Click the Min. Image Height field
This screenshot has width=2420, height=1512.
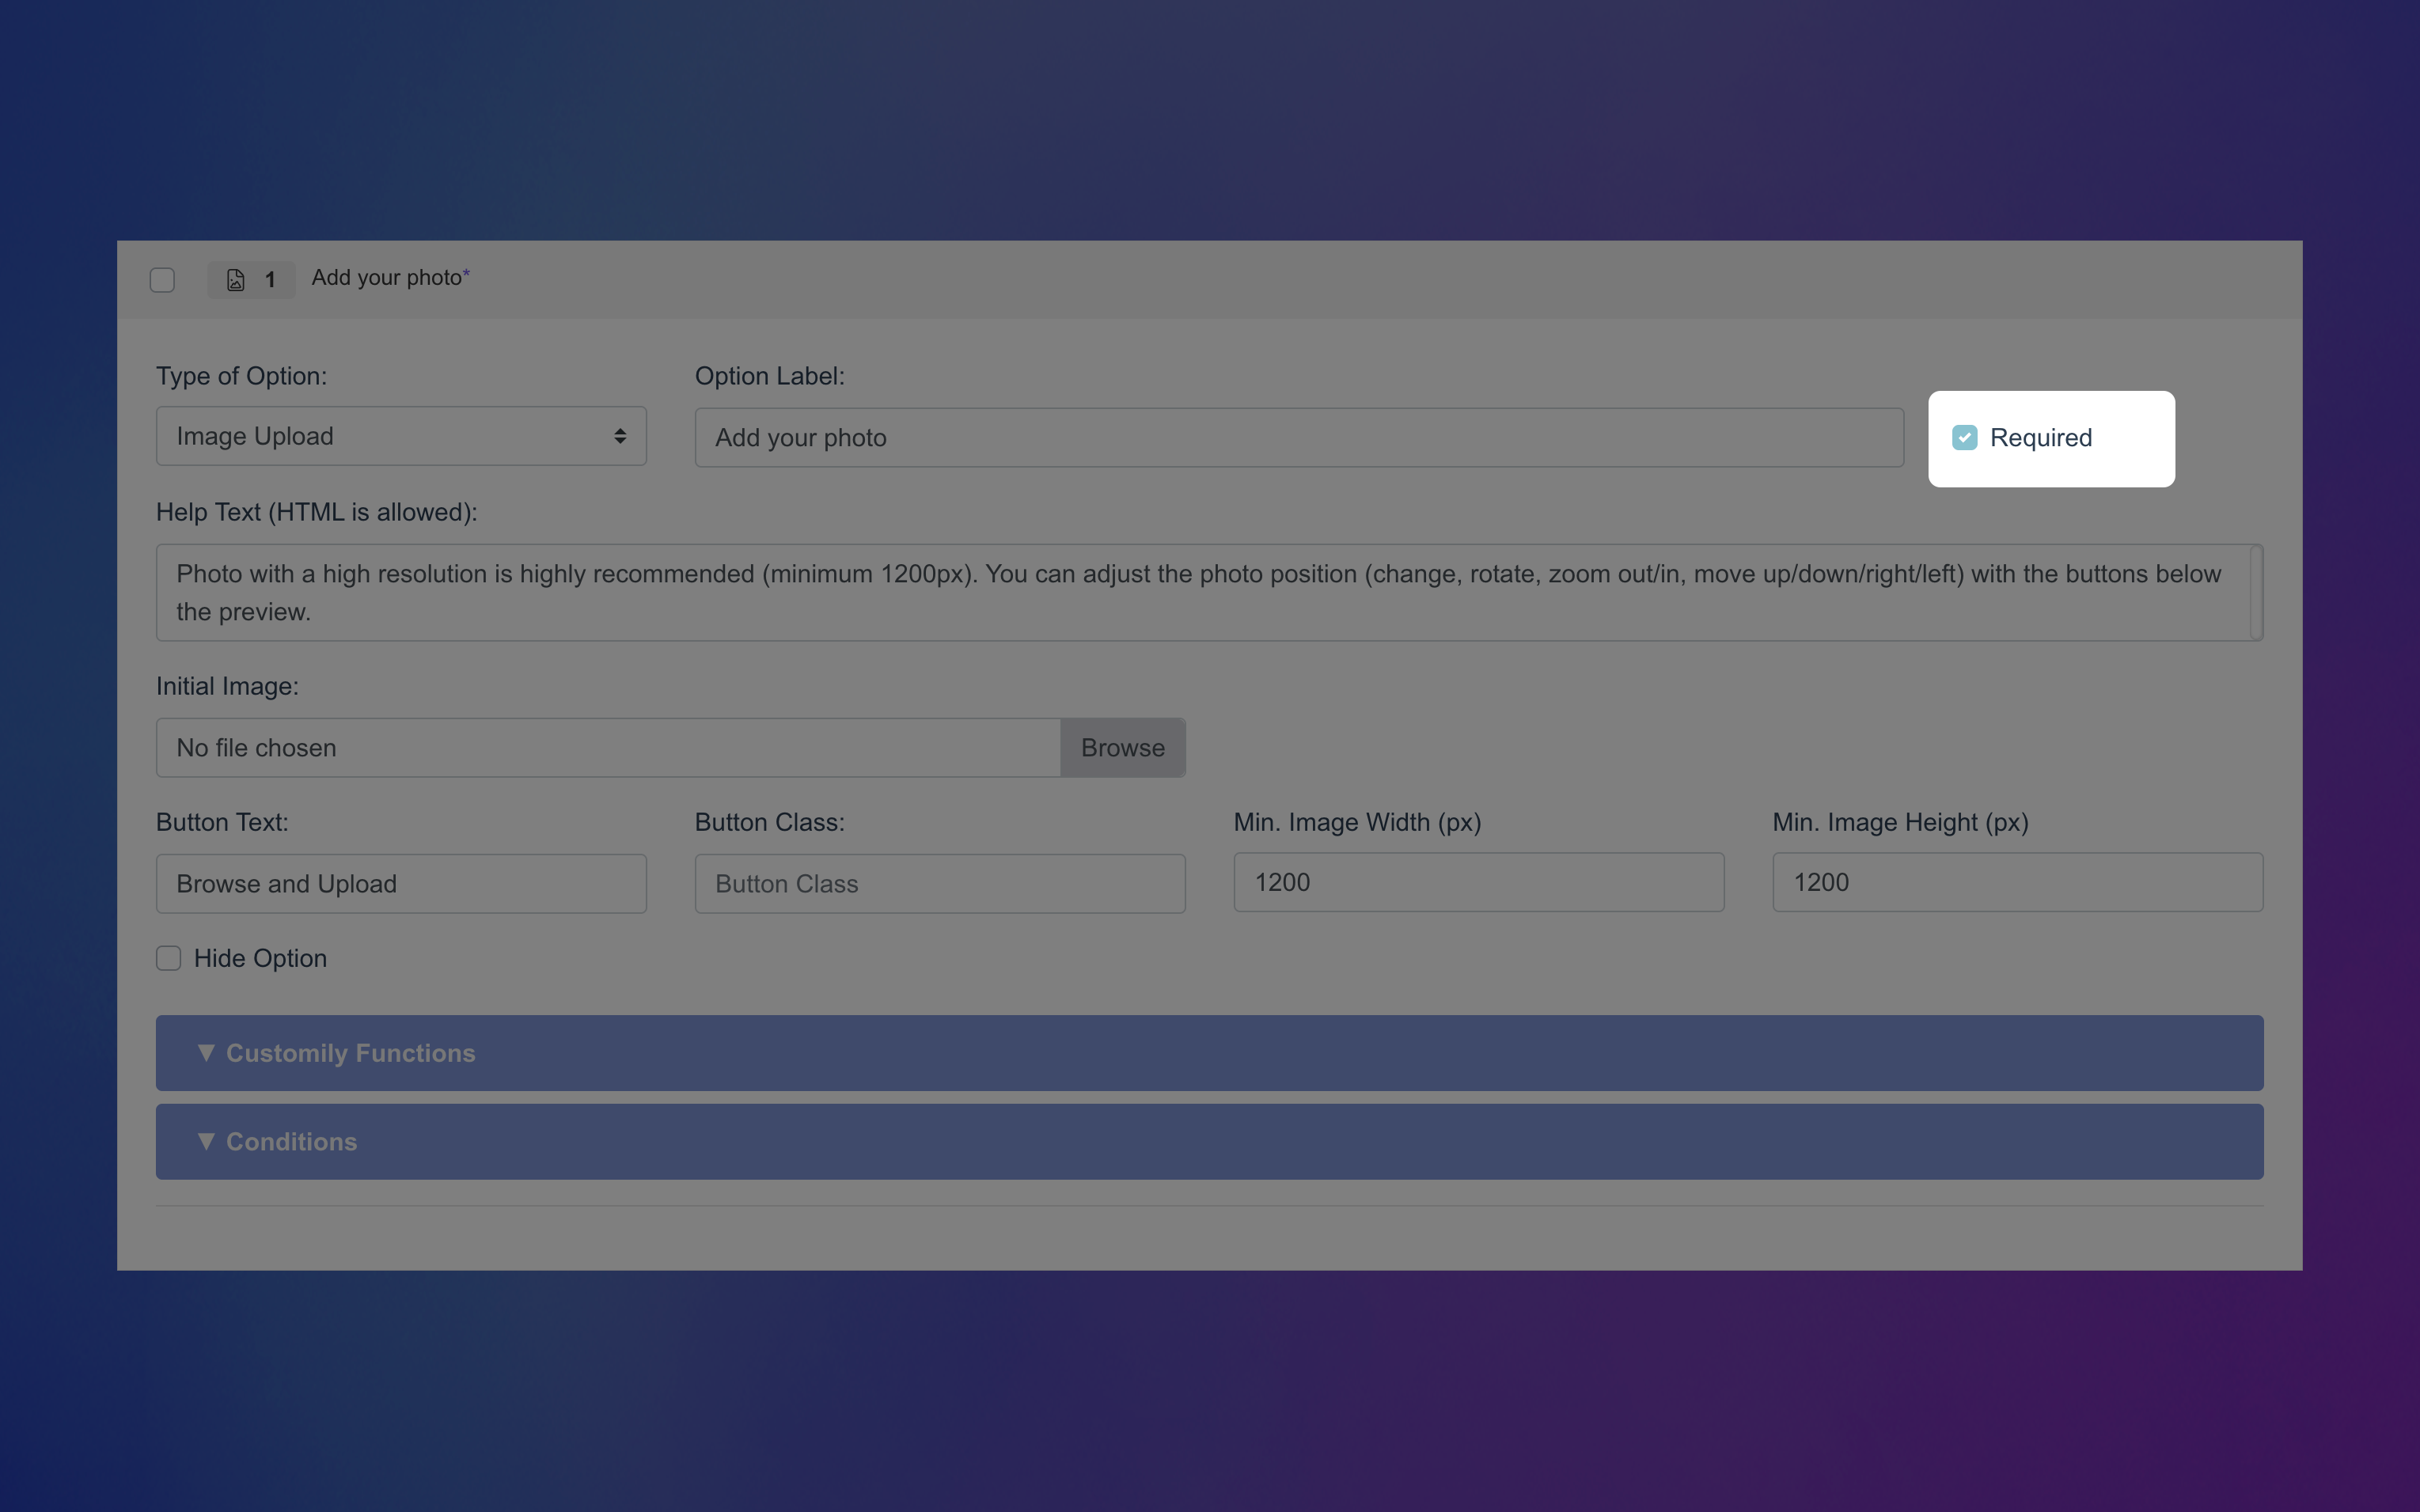2016,882
